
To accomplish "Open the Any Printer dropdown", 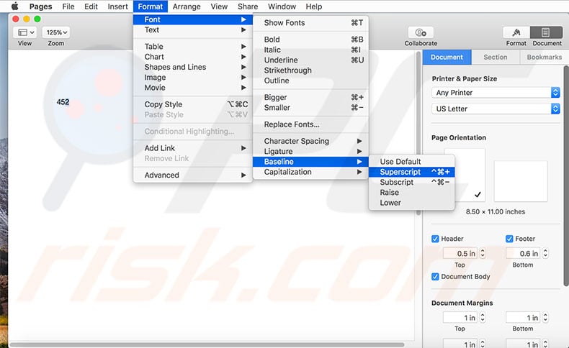I will click(x=496, y=93).
